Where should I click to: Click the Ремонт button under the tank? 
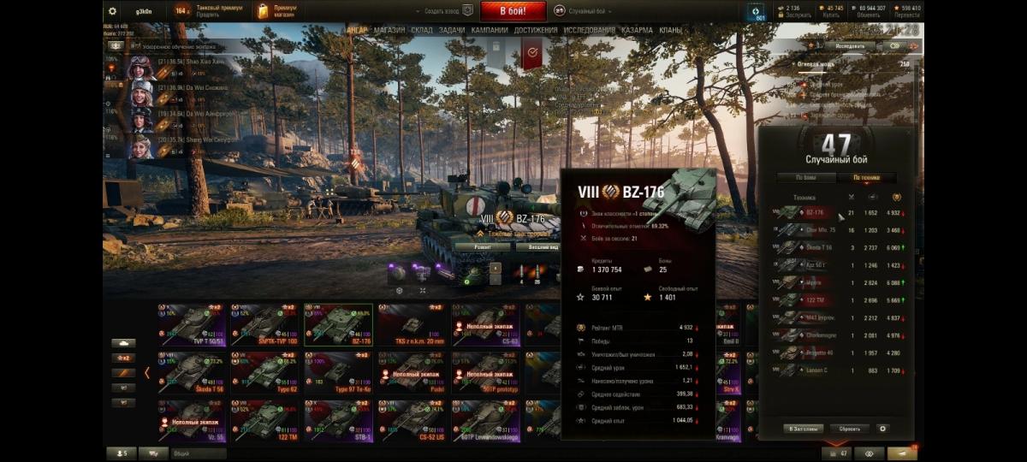482,246
